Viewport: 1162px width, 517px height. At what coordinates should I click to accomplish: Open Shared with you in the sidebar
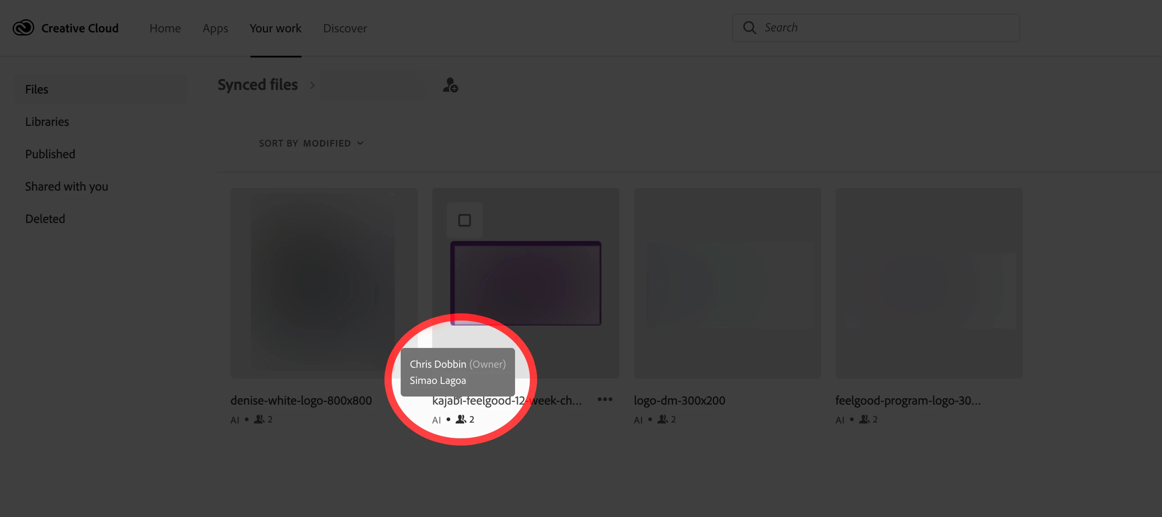[66, 187]
